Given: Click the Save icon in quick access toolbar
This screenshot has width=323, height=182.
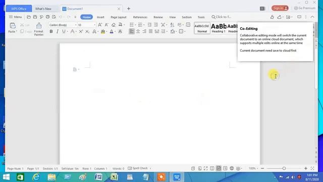Looking at the screenshot, I should [35, 17].
